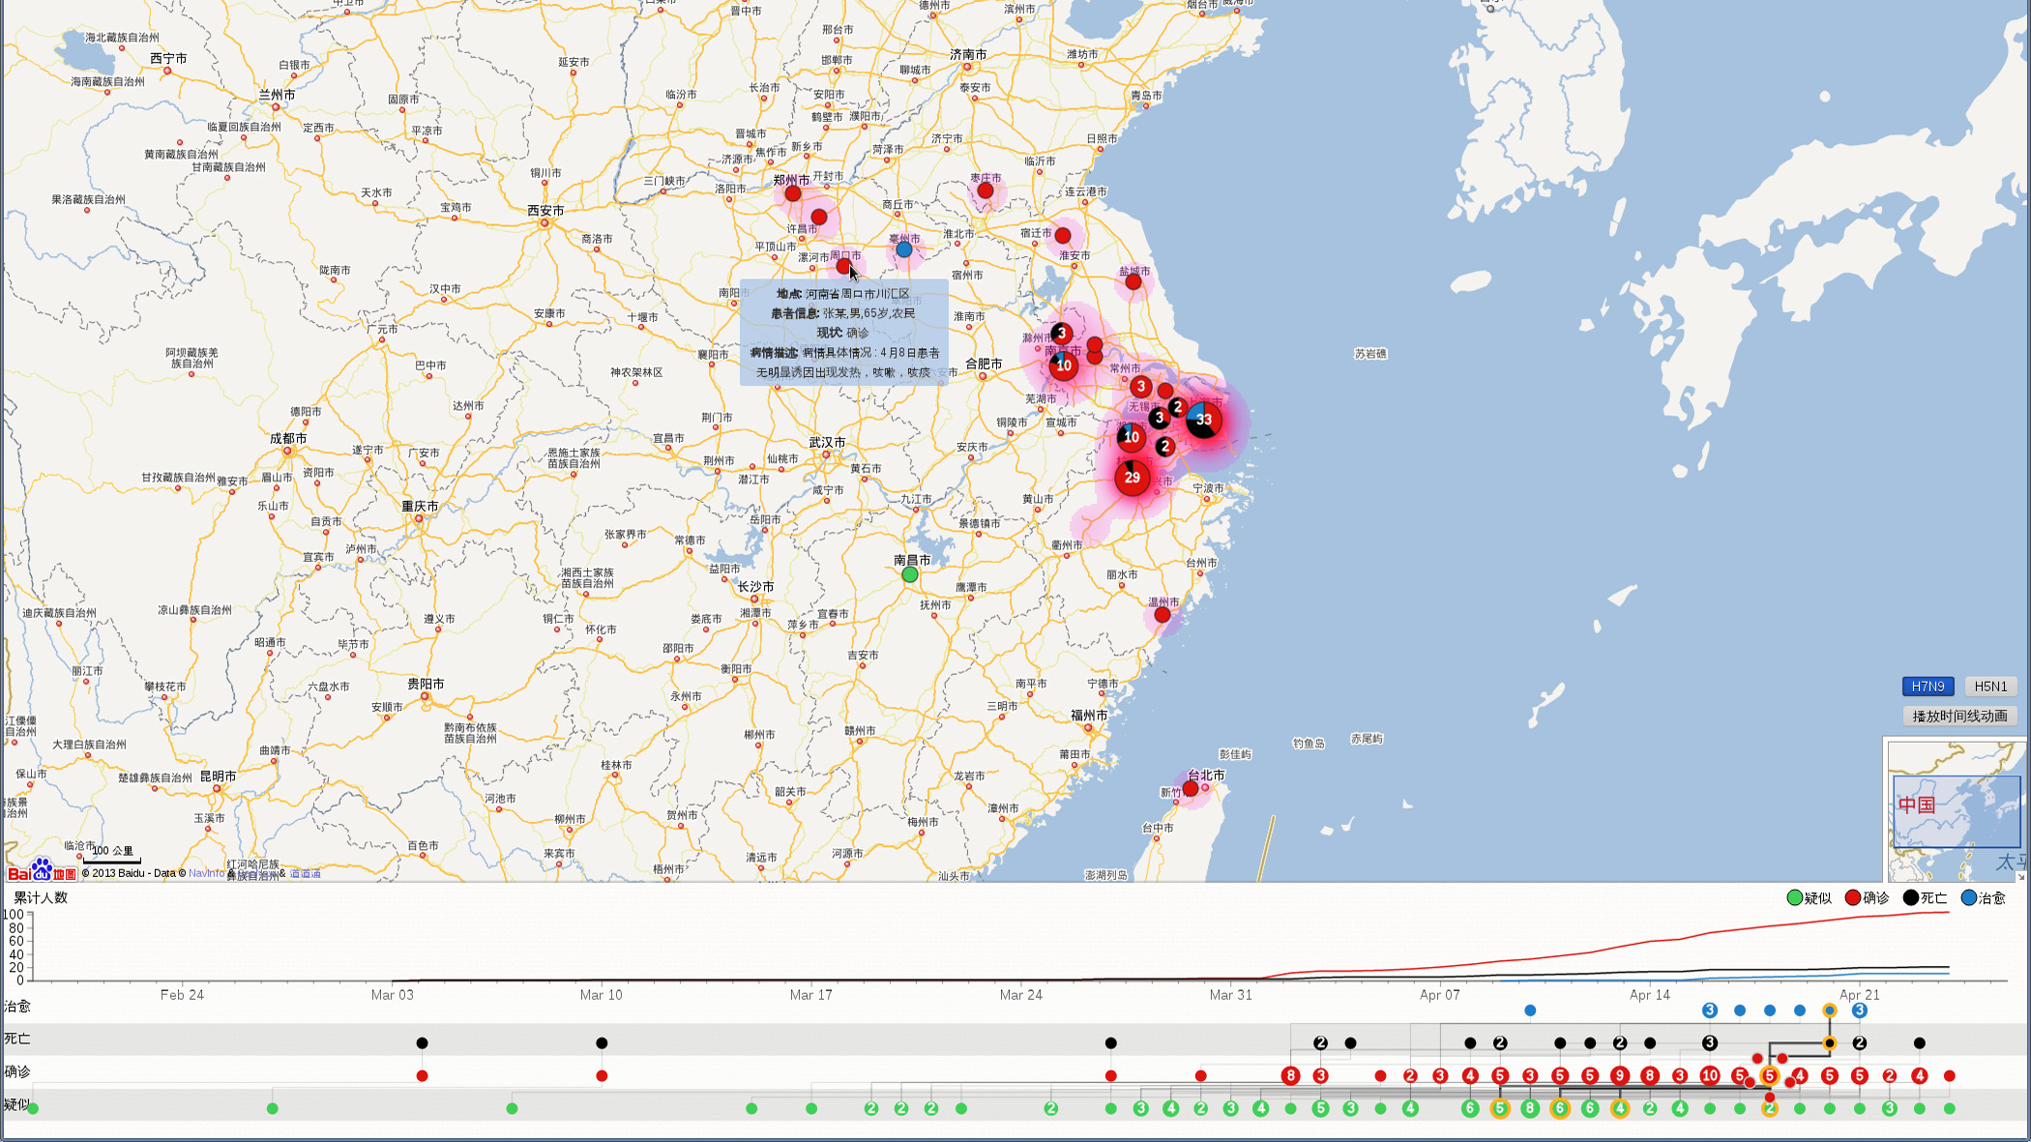
Task: Click the 武汉市 city label on map
Action: pos(827,443)
